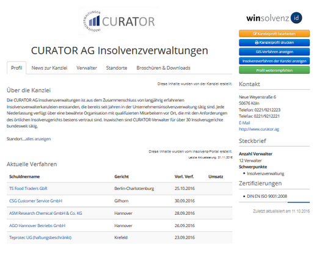Click date 23.09.2016 cell
Screen dimensions: 317x260
tap(184, 237)
